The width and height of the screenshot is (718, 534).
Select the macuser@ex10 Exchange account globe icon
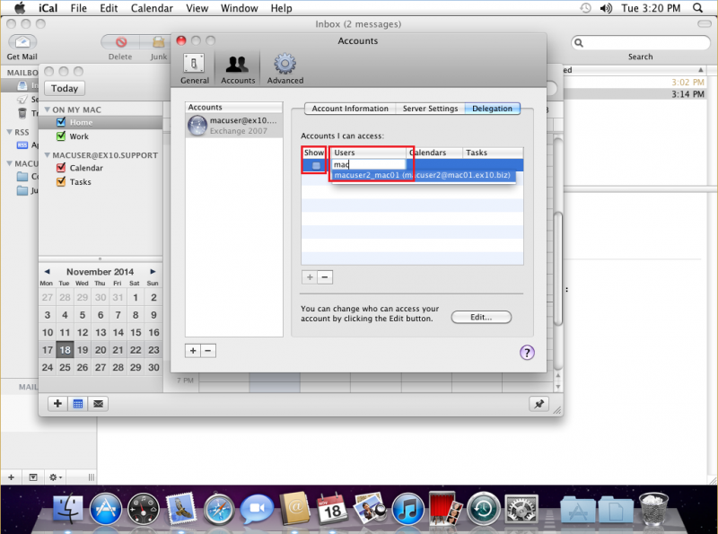(198, 125)
